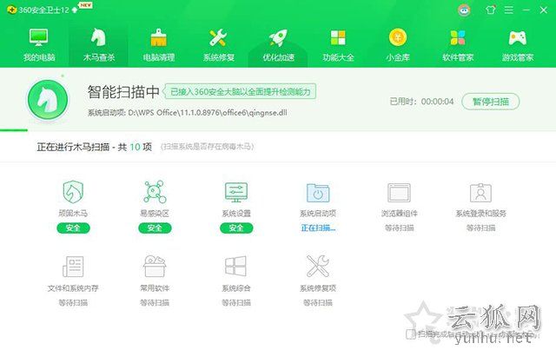
Task: Click the 系统修复项 wrench icon
Action: click(318, 266)
